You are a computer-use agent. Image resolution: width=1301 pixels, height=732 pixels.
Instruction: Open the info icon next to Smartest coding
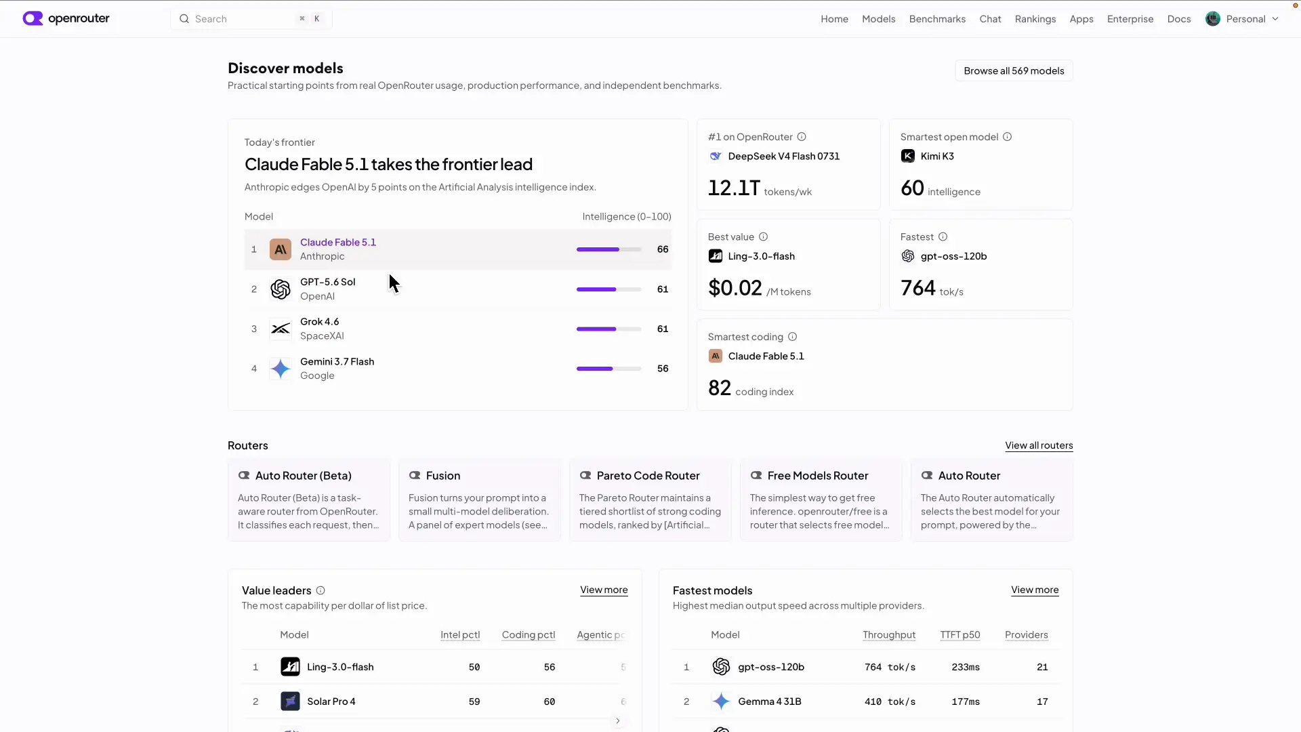pyautogui.click(x=793, y=337)
